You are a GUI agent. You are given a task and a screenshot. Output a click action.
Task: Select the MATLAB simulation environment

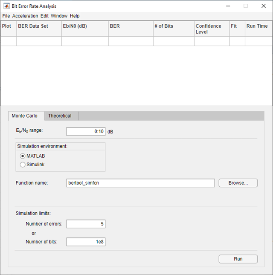point(23,156)
